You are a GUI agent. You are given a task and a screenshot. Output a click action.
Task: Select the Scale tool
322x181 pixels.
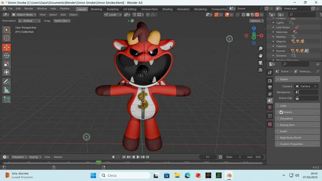(6, 64)
